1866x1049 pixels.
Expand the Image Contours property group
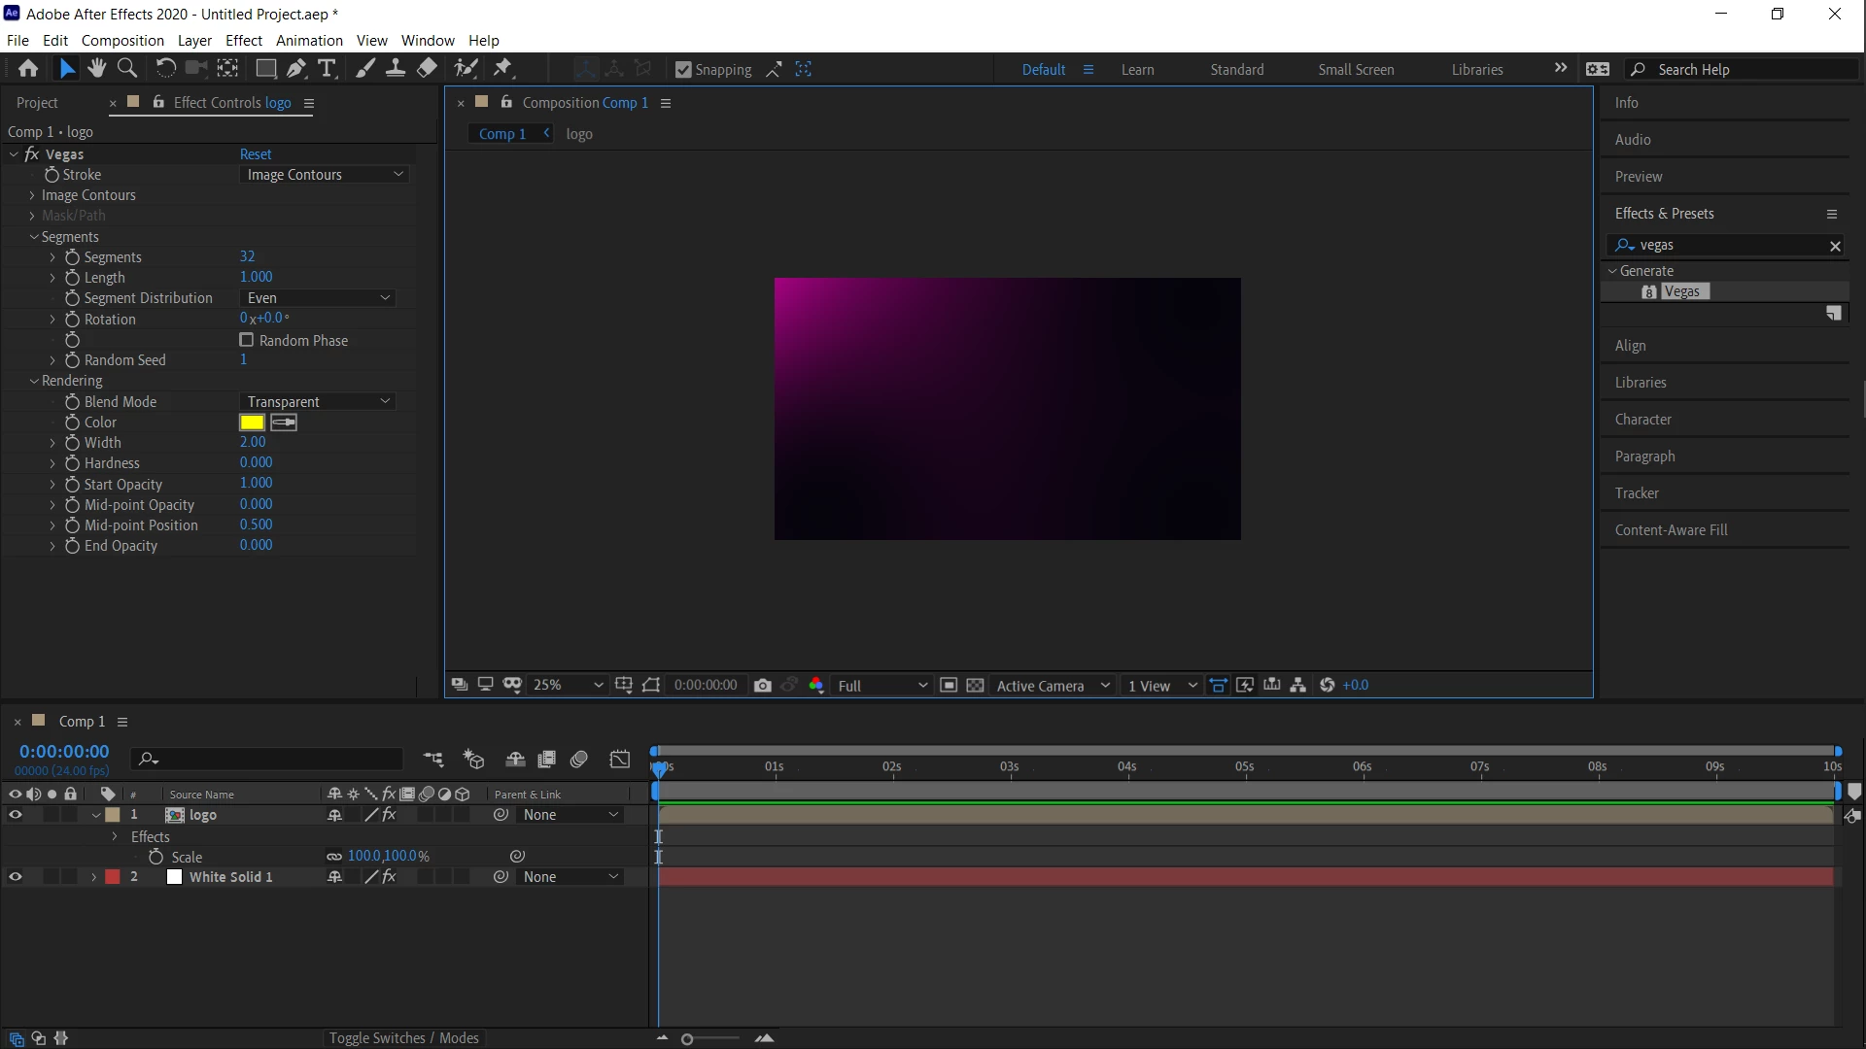pyautogui.click(x=32, y=195)
